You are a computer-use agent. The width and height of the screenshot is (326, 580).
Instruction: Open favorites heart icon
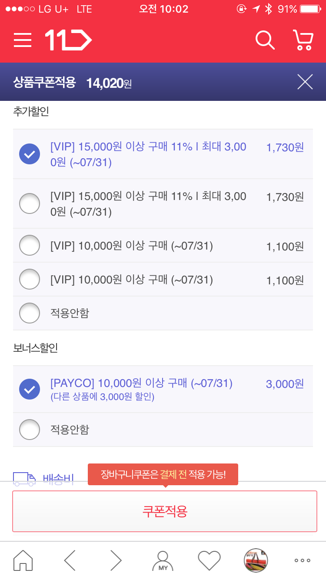[x=209, y=560]
